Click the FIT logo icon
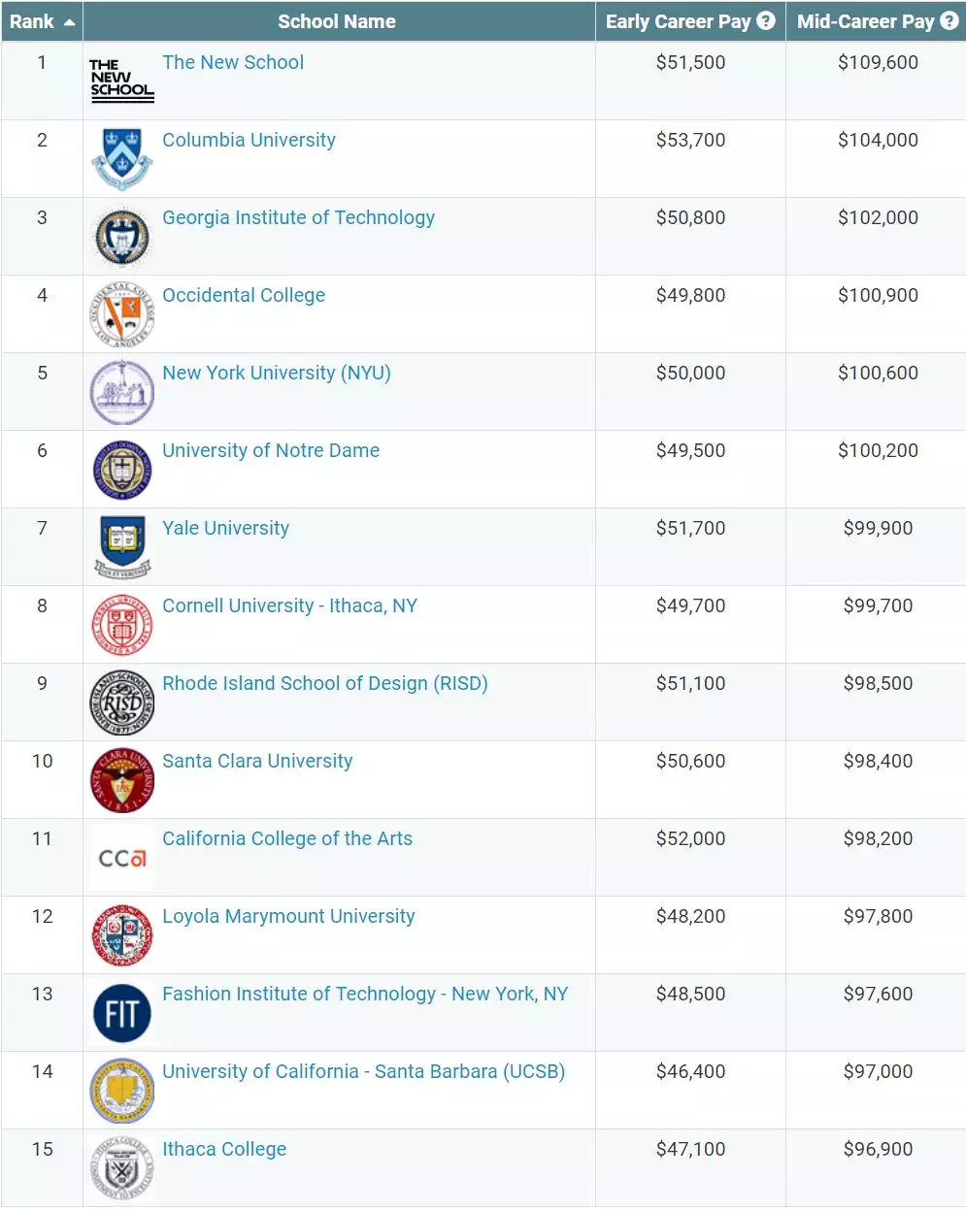Viewport: 966px width, 1209px height. (122, 1013)
